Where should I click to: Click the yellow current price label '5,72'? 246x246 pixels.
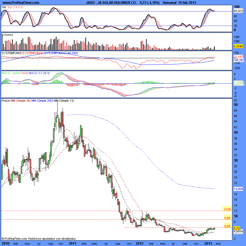click(x=237, y=228)
